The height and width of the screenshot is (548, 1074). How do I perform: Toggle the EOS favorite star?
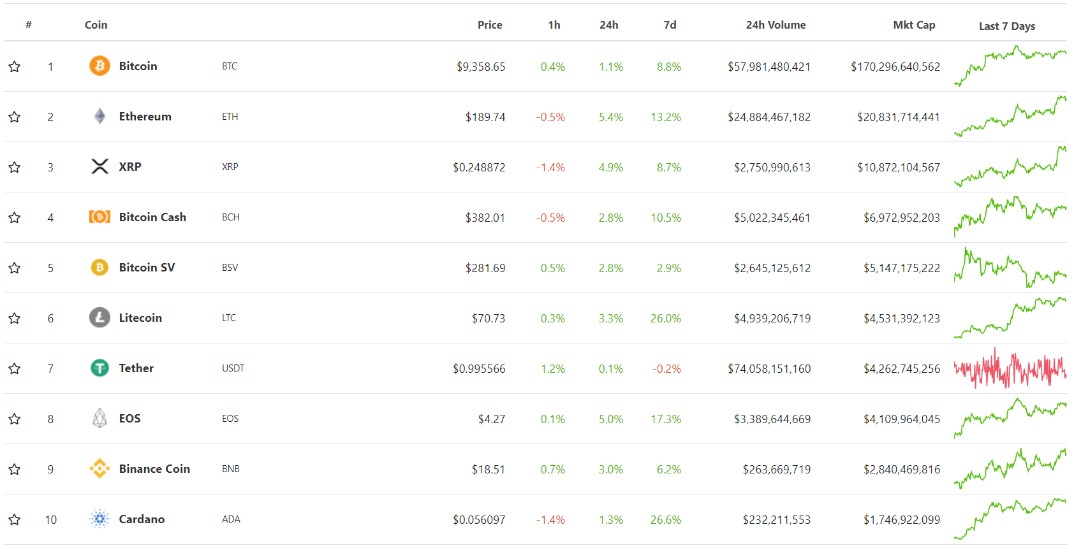pyautogui.click(x=15, y=419)
